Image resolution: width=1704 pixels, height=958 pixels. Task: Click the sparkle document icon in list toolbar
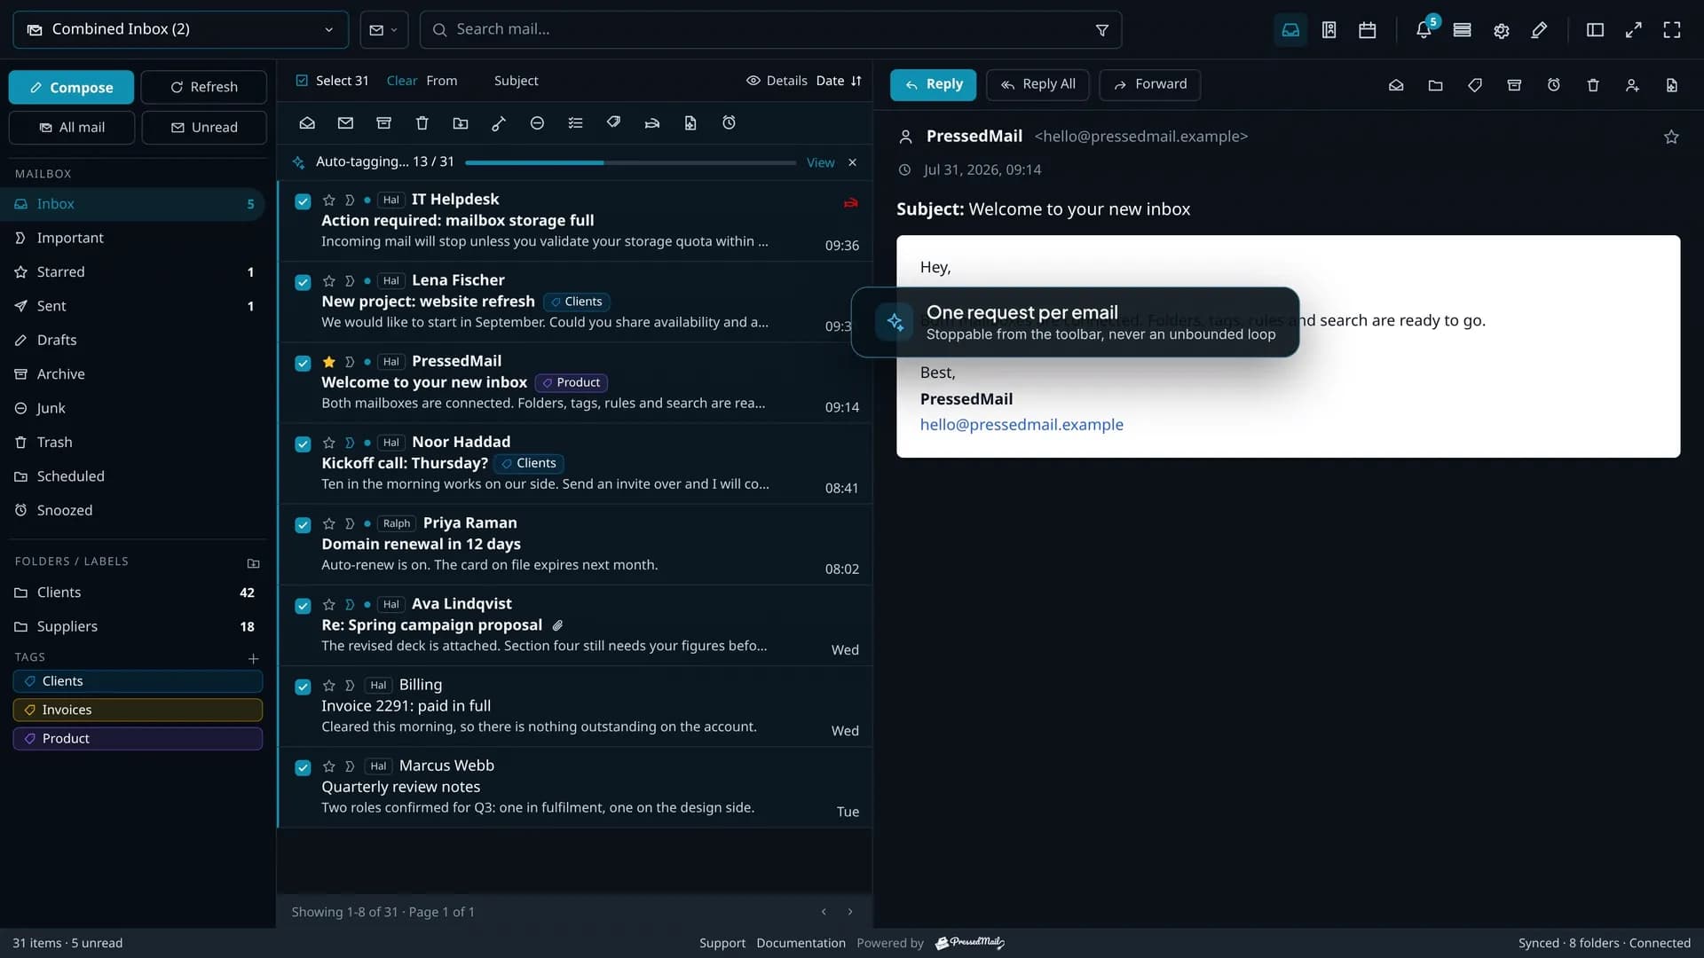click(x=690, y=123)
